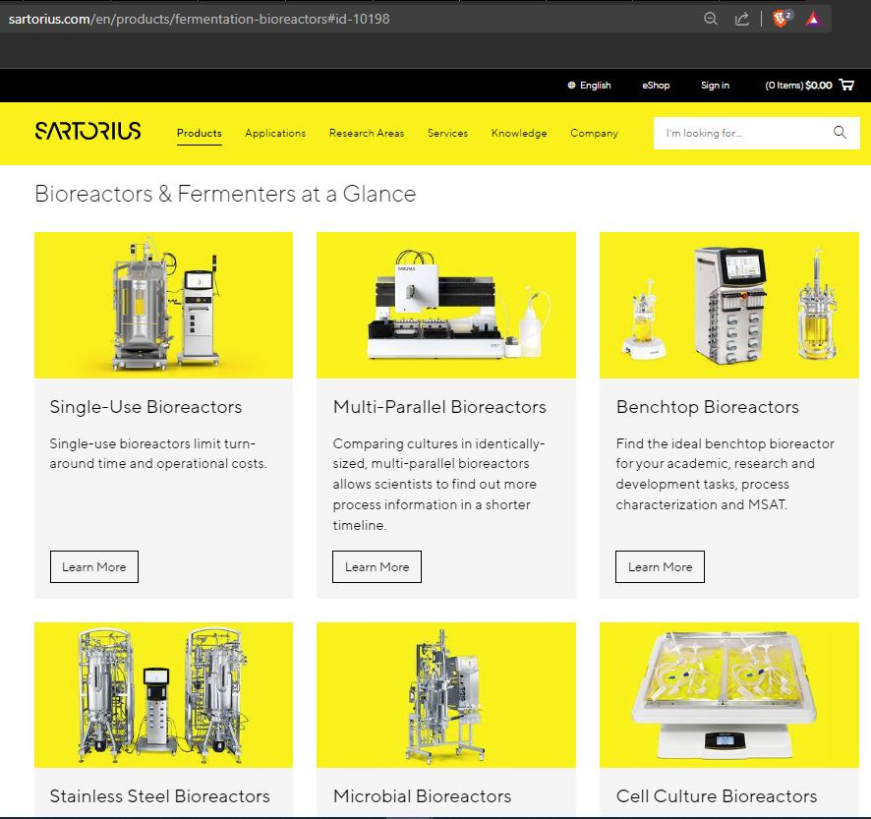
Task: Open the Microbial Bioreactors product image
Action: [x=446, y=695]
